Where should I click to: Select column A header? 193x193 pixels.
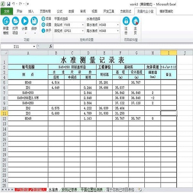[28, 53]
